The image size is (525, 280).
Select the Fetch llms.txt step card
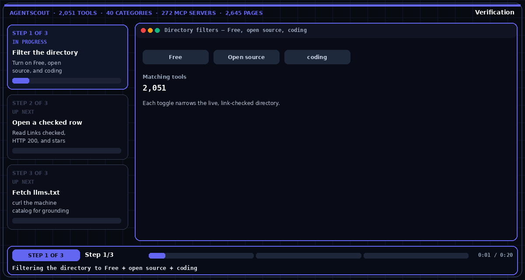[68, 197]
